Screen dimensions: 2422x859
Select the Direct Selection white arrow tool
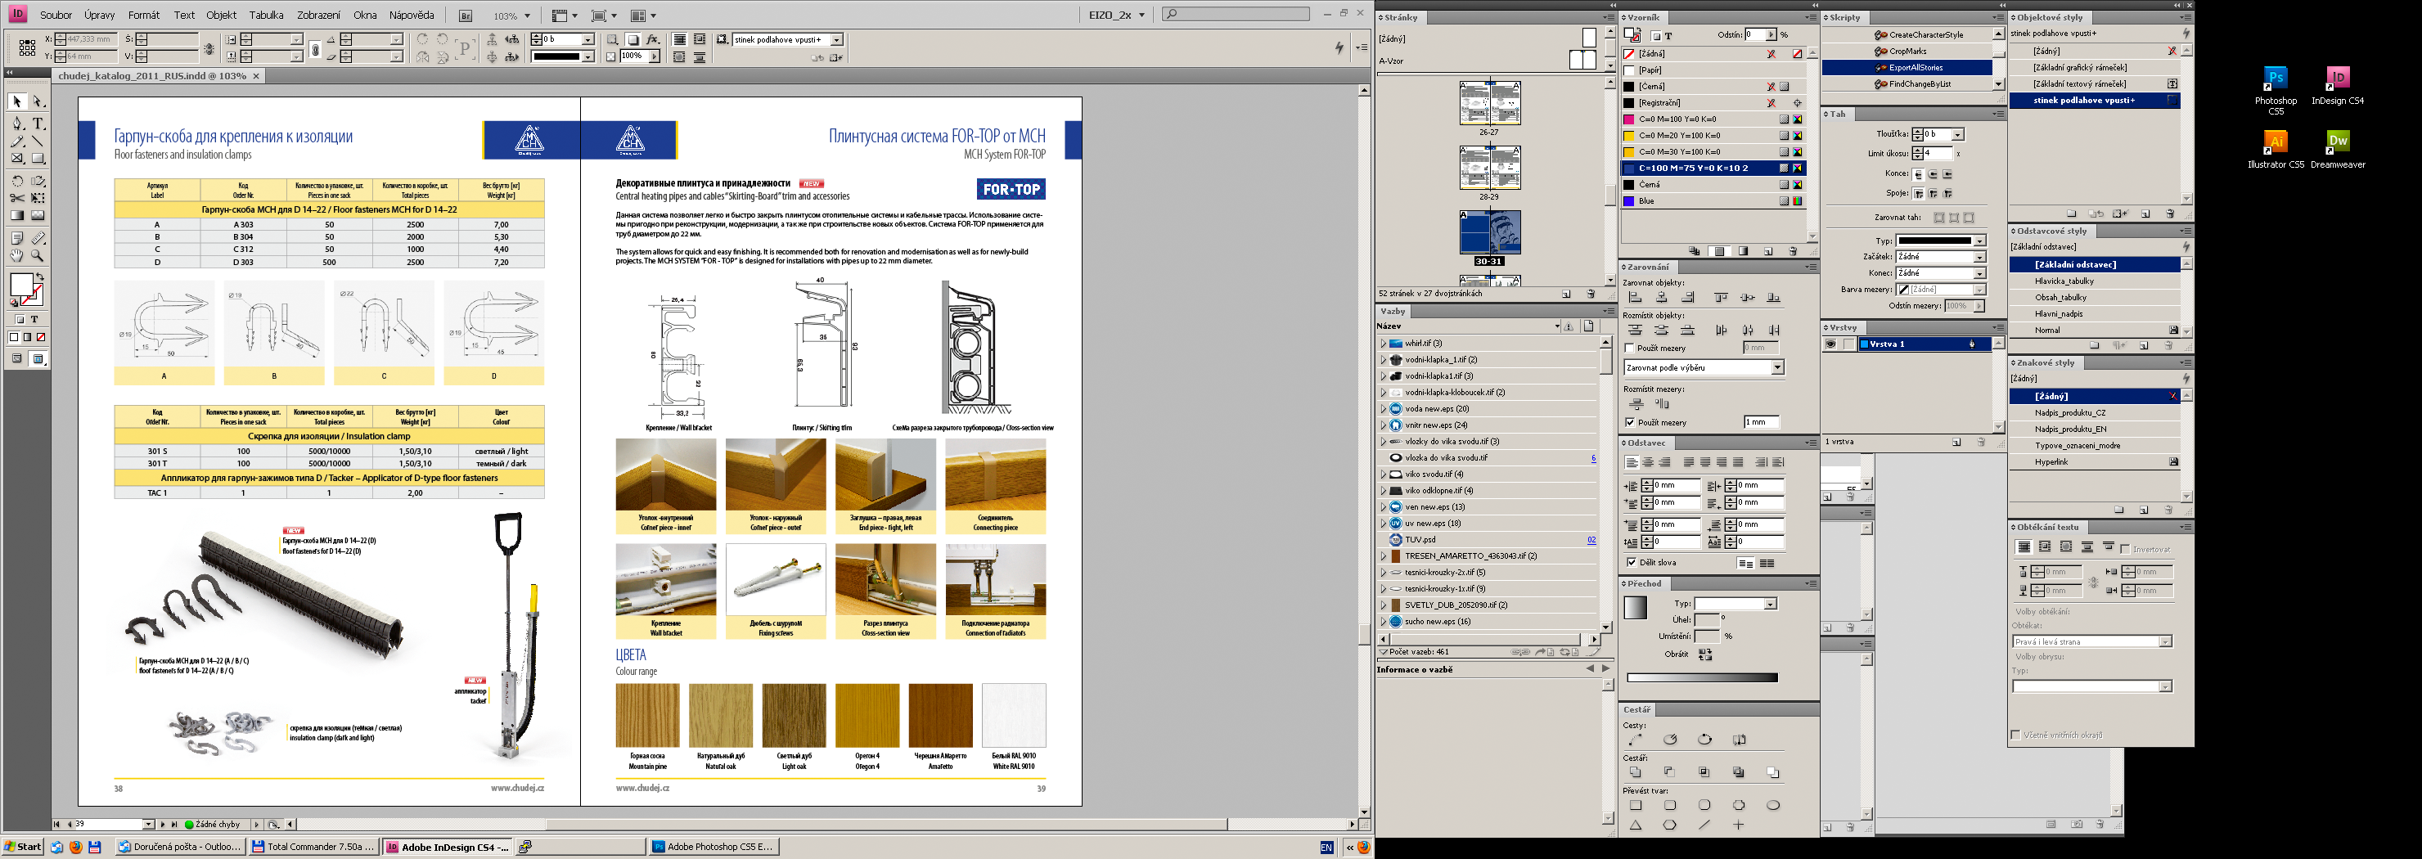click(x=38, y=101)
